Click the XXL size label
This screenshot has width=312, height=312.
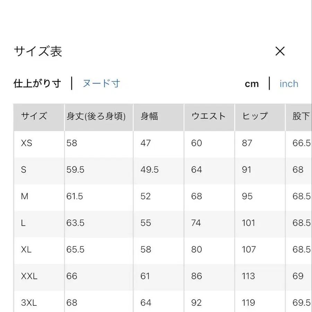point(29,276)
